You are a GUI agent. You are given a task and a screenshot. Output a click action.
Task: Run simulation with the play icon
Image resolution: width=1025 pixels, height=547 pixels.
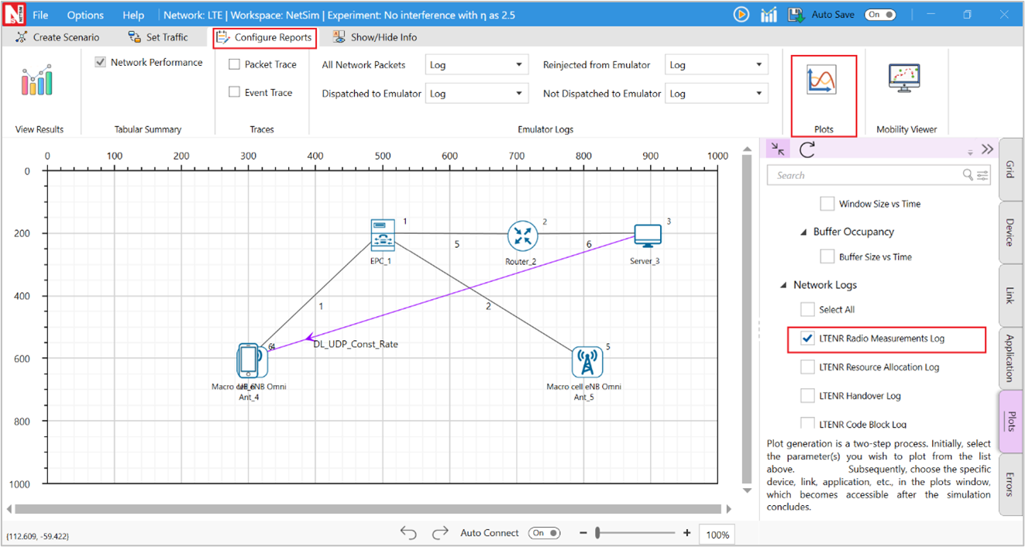click(x=741, y=15)
